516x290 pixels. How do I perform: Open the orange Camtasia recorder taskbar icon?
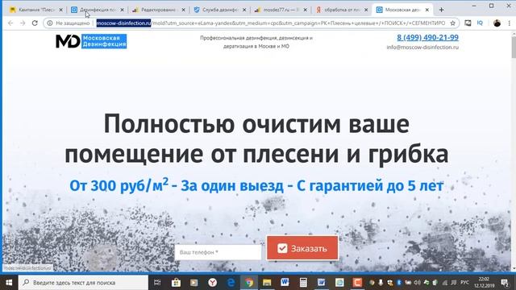[357, 283]
